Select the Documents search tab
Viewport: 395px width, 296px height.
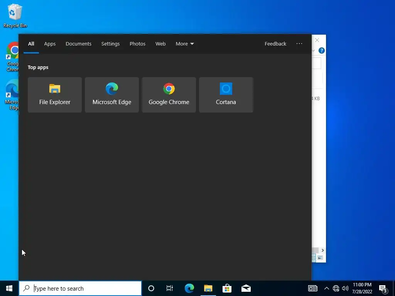coord(78,44)
